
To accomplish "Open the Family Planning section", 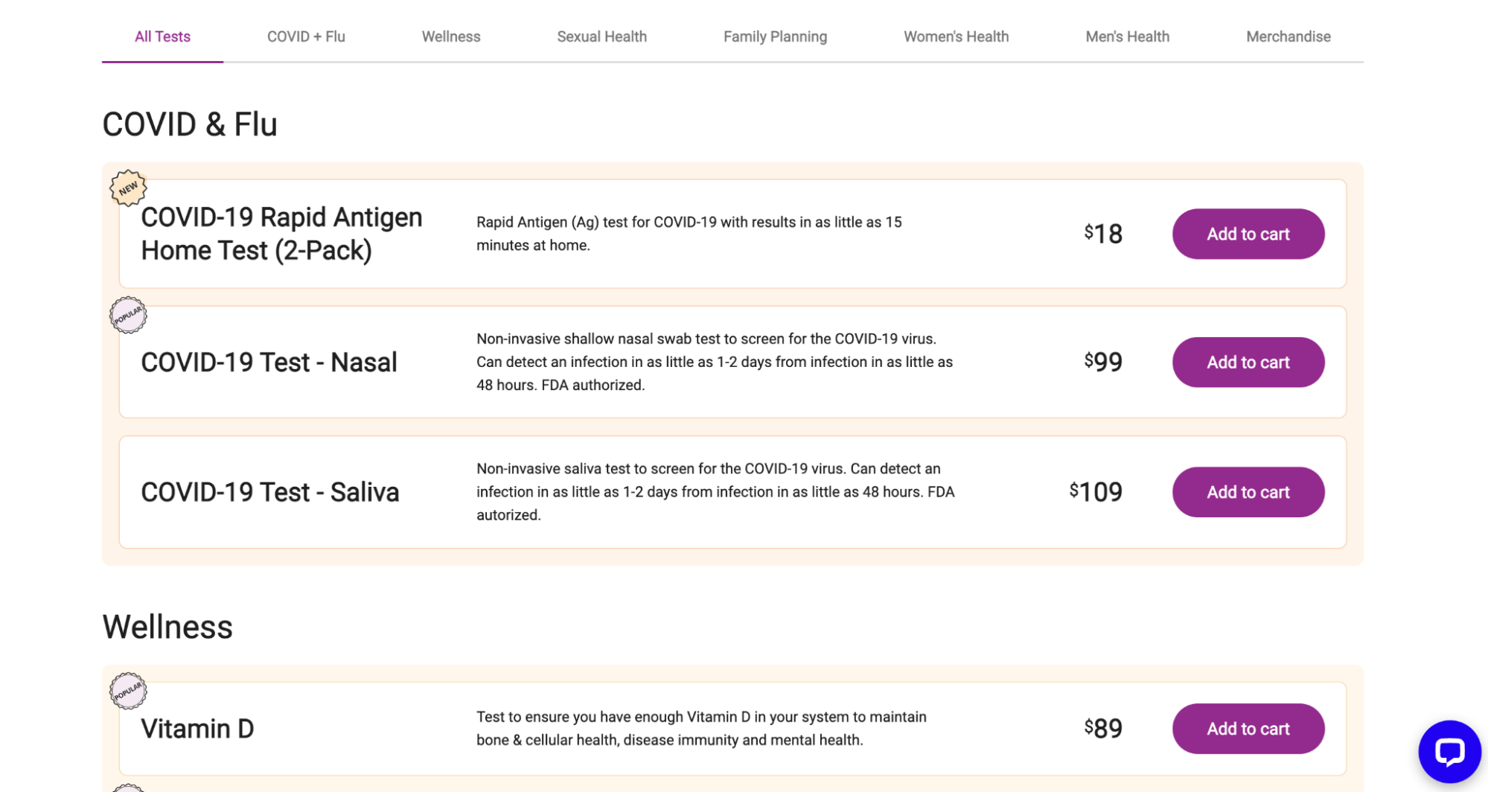I will tap(775, 36).
